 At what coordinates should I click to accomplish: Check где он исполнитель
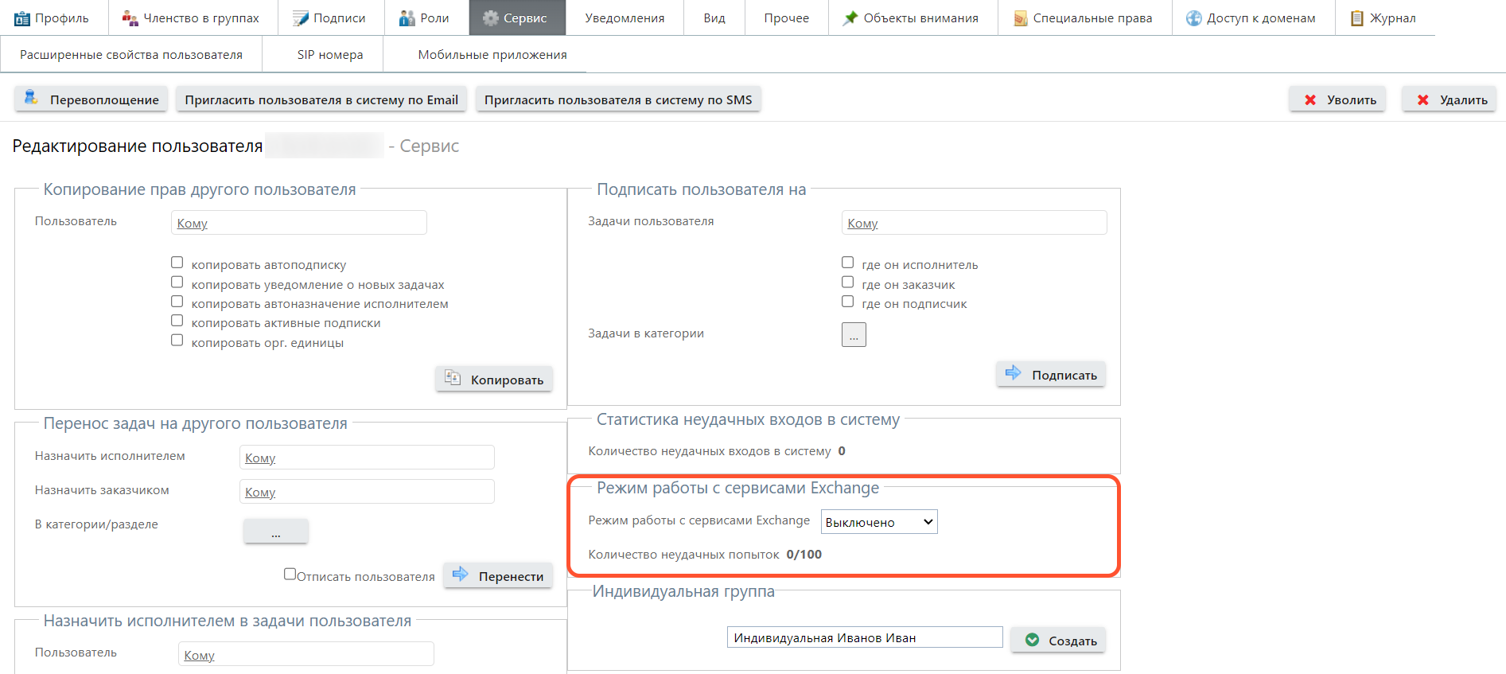(847, 263)
